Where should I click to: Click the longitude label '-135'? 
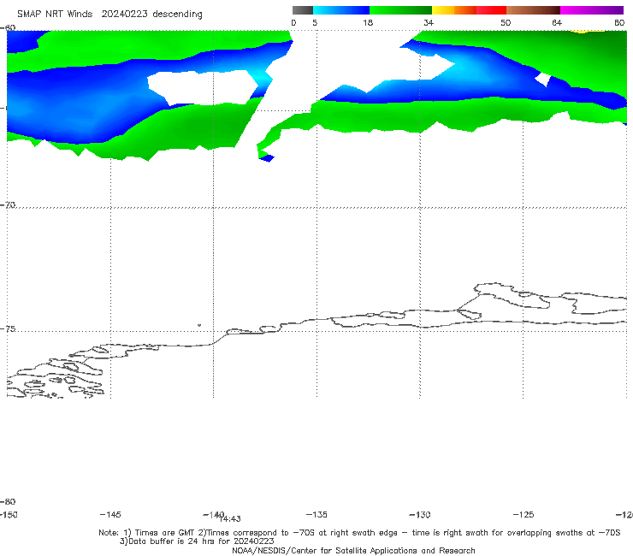(316, 514)
